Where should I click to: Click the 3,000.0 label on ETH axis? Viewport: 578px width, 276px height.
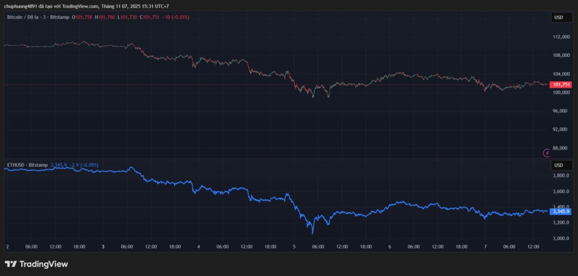pyautogui.click(x=561, y=239)
